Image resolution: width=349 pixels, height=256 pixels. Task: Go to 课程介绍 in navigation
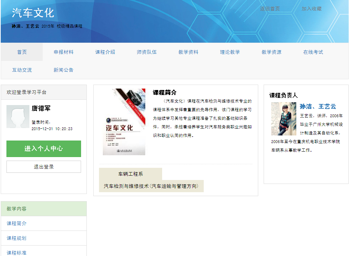[105, 52]
